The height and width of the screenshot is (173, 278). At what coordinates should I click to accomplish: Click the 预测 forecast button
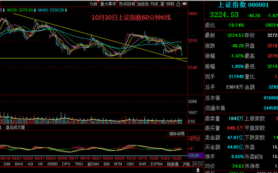click(x=170, y=4)
